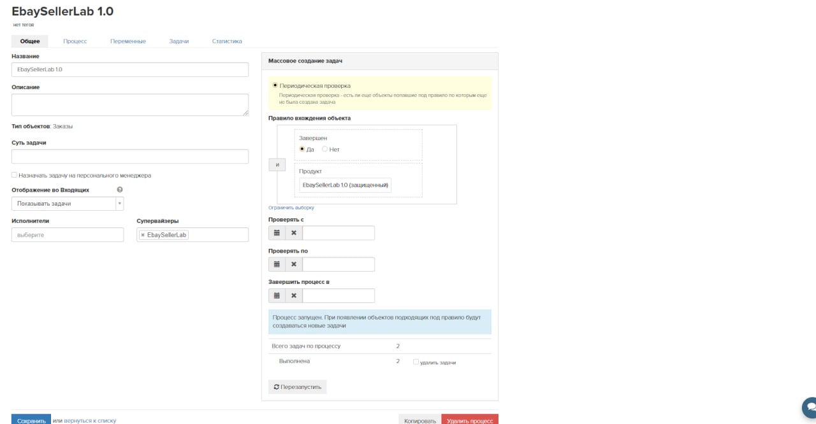Open the Супервайзеры selection field
Viewport: 816px width, 424px height.
point(193,235)
